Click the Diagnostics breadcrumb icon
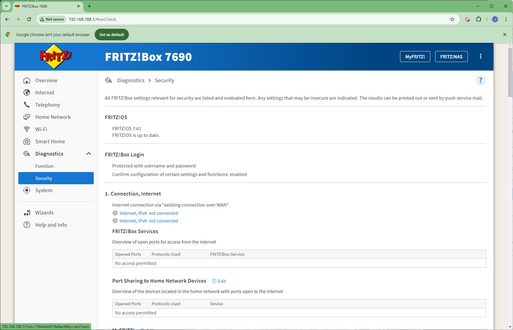 tap(108, 80)
